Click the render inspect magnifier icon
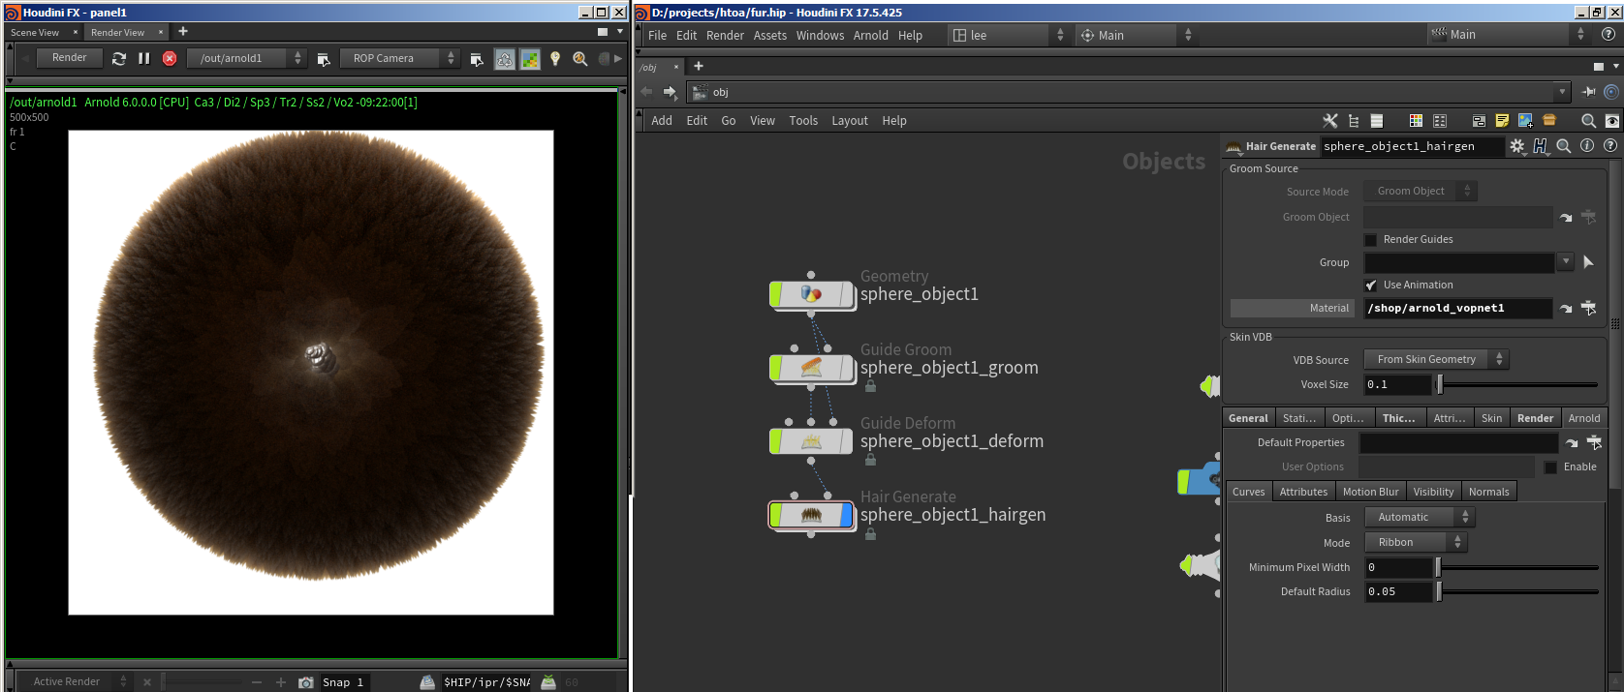 tap(580, 59)
